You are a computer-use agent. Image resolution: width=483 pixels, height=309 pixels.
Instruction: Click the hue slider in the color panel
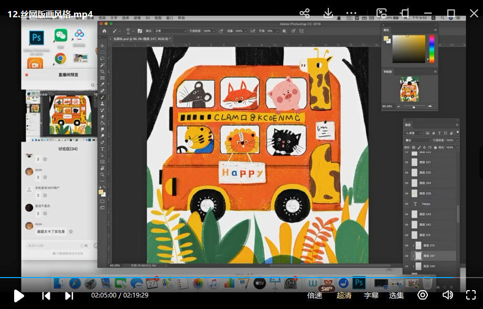tap(432, 49)
